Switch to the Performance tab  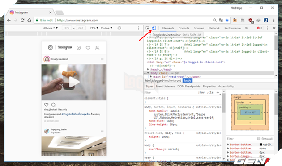233,28
